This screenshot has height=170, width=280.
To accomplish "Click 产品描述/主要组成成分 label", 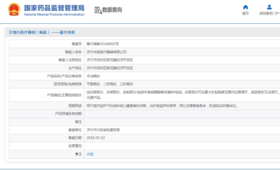I will 64,95.
